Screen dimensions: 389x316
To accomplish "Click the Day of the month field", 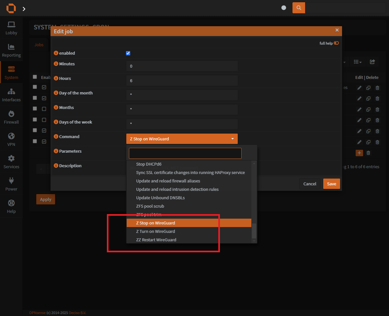I will [x=182, y=95].
